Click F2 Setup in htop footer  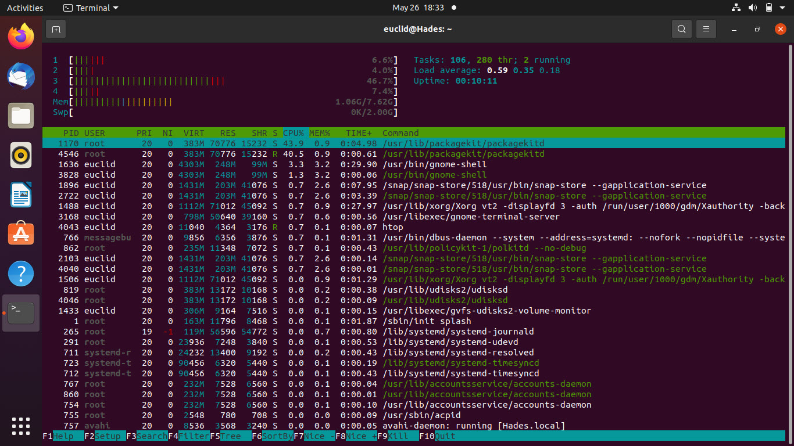click(105, 436)
